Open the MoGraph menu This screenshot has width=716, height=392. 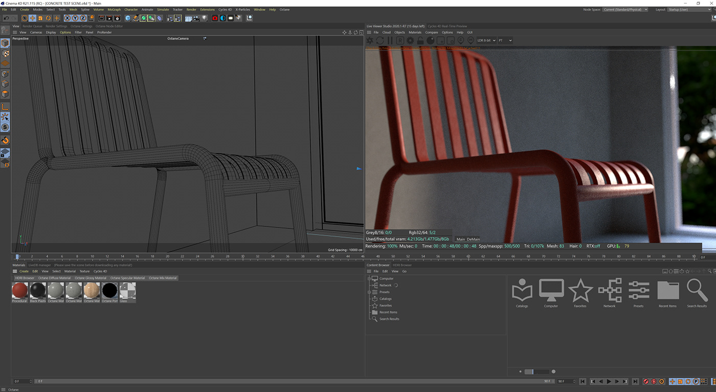[x=114, y=9]
